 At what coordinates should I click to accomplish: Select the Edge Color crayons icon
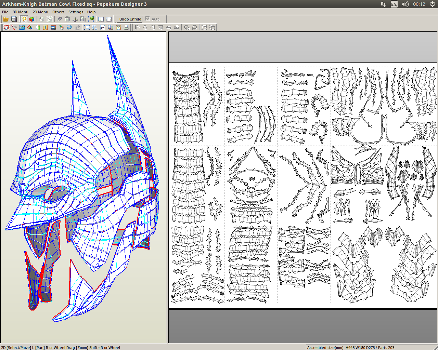[30, 27]
